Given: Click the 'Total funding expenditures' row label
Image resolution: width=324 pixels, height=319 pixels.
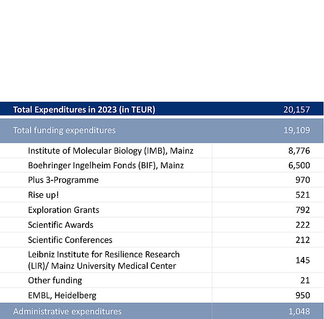Looking at the screenshot, I should click(64, 130).
